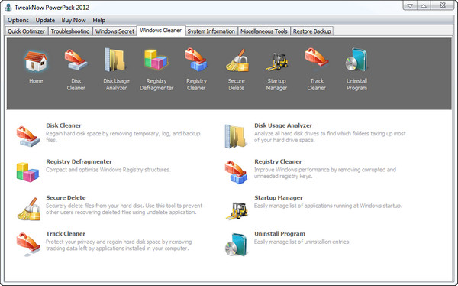This screenshot has width=458, height=286.
Task: Select Registry Defragmenter cubes icon in toolbar
Action: (x=156, y=60)
